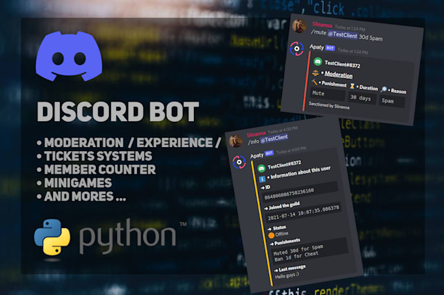Click the Mute punishment field
Viewport: 444px width, 295px height.
(x=328, y=94)
